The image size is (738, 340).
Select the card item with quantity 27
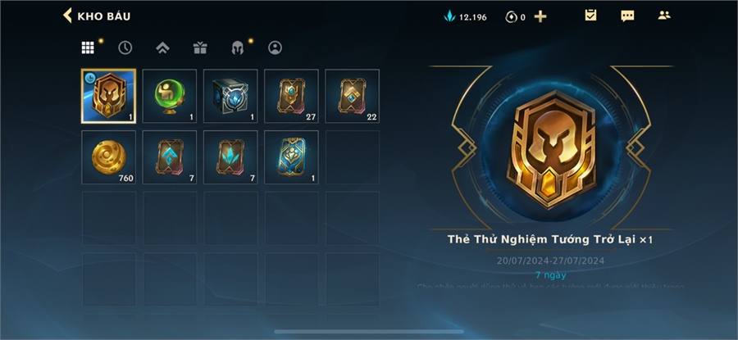point(291,97)
